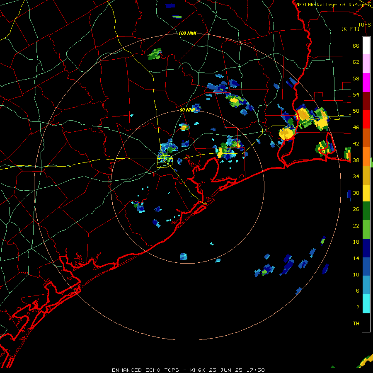Click the bright red swatch in the legend
Screen dimensions: 373x373
tap(366, 119)
